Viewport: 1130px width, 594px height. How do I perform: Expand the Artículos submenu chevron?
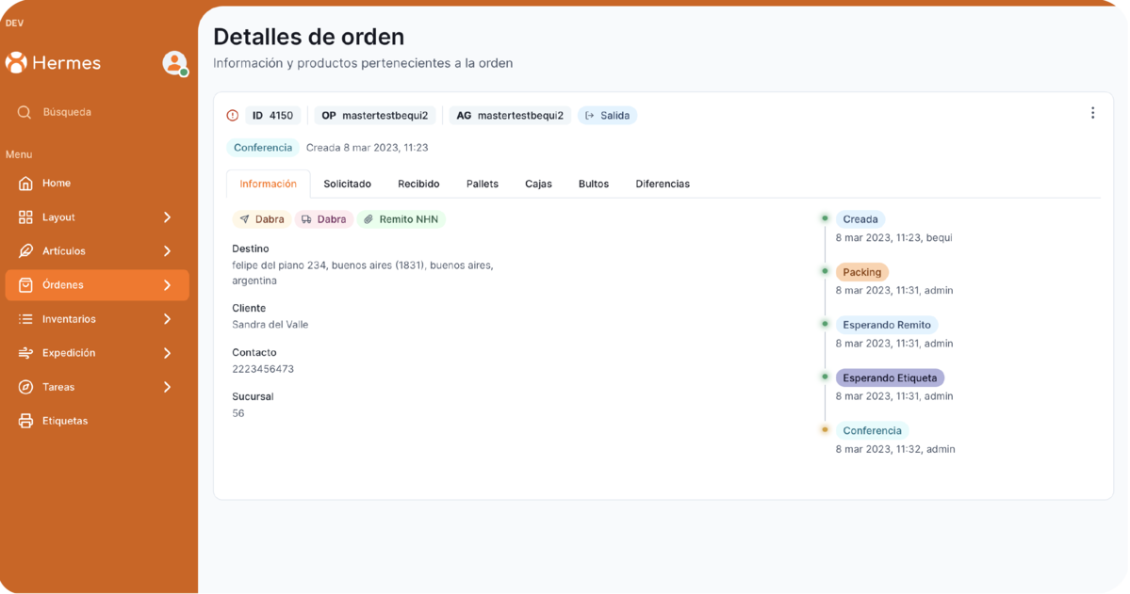[x=167, y=251]
